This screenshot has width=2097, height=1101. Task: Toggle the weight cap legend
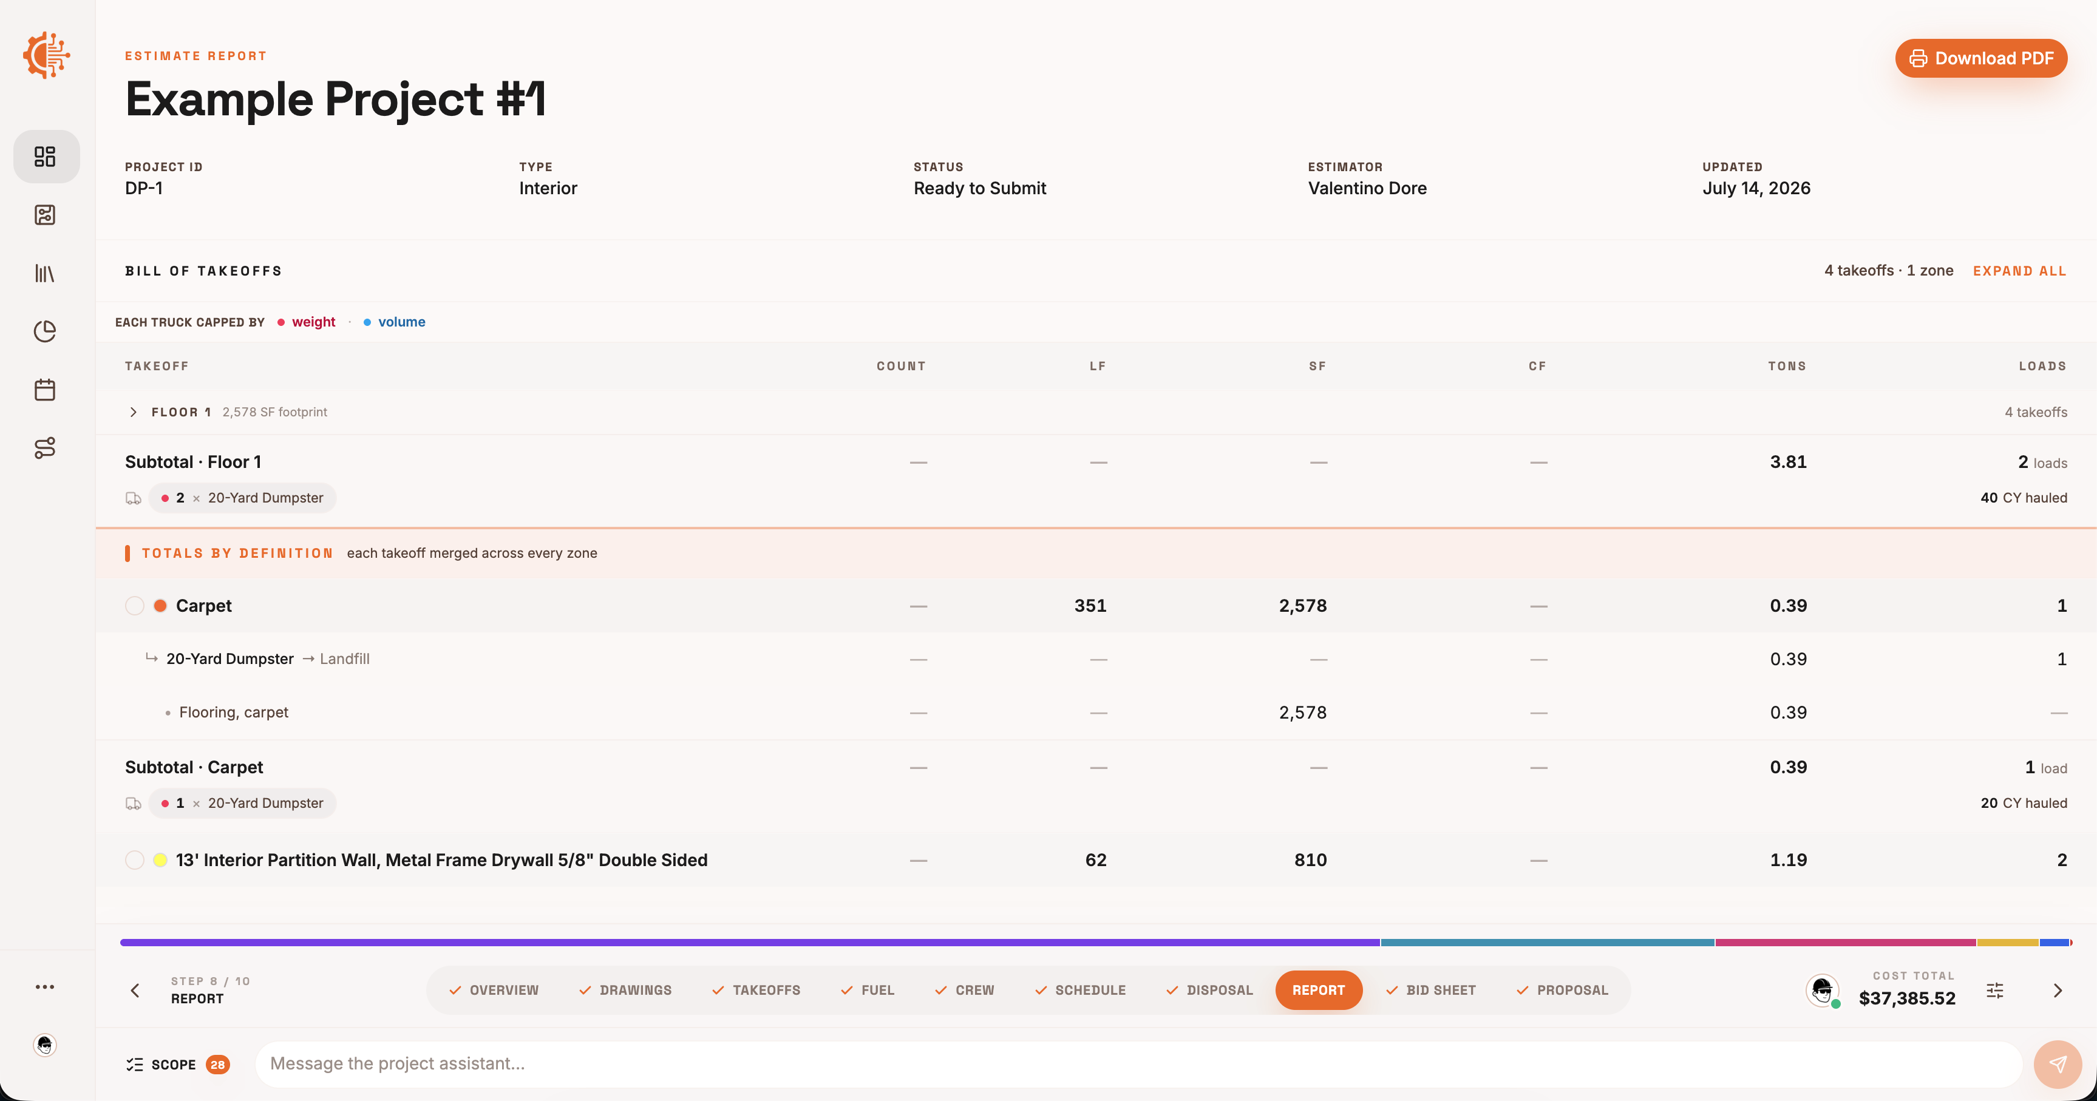point(306,322)
